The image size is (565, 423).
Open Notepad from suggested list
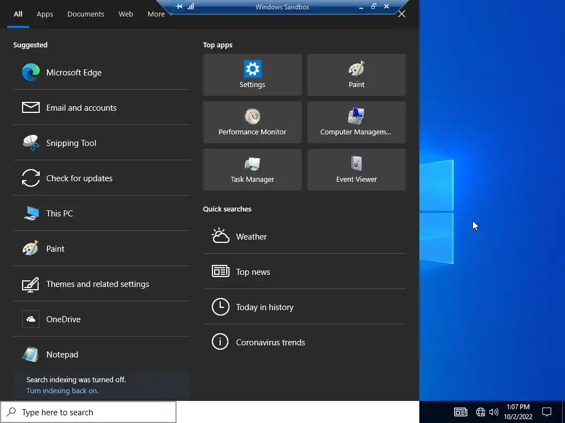(x=102, y=354)
